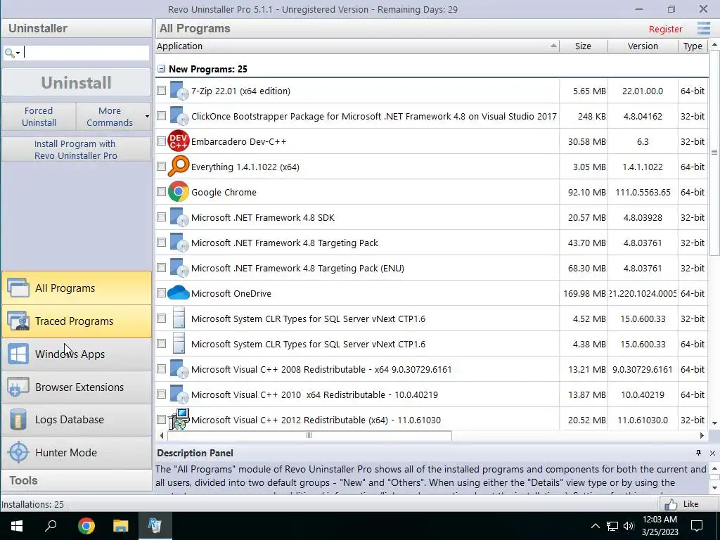Open the volume control in system tray
Screen dimensions: 720x540
[629, 526]
